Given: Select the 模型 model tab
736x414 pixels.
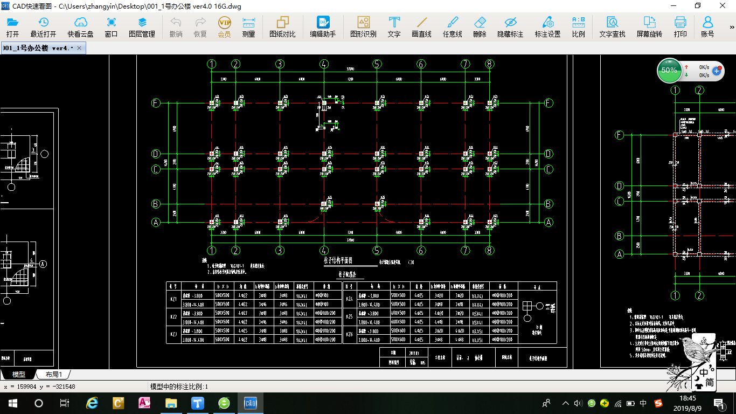Looking at the screenshot, I should (x=19, y=374).
